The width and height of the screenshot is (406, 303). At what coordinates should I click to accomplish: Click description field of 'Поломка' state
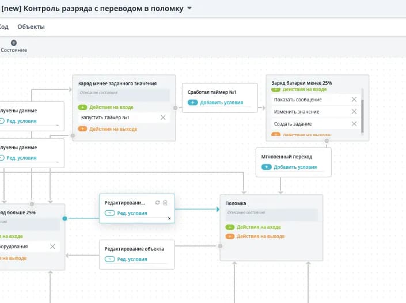pos(271,214)
